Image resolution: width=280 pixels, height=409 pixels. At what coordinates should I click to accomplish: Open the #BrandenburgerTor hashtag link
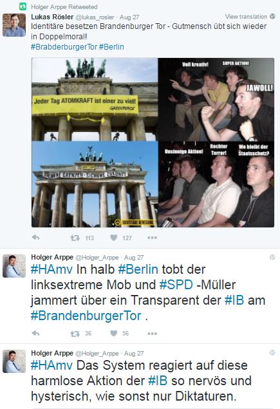tap(86, 316)
